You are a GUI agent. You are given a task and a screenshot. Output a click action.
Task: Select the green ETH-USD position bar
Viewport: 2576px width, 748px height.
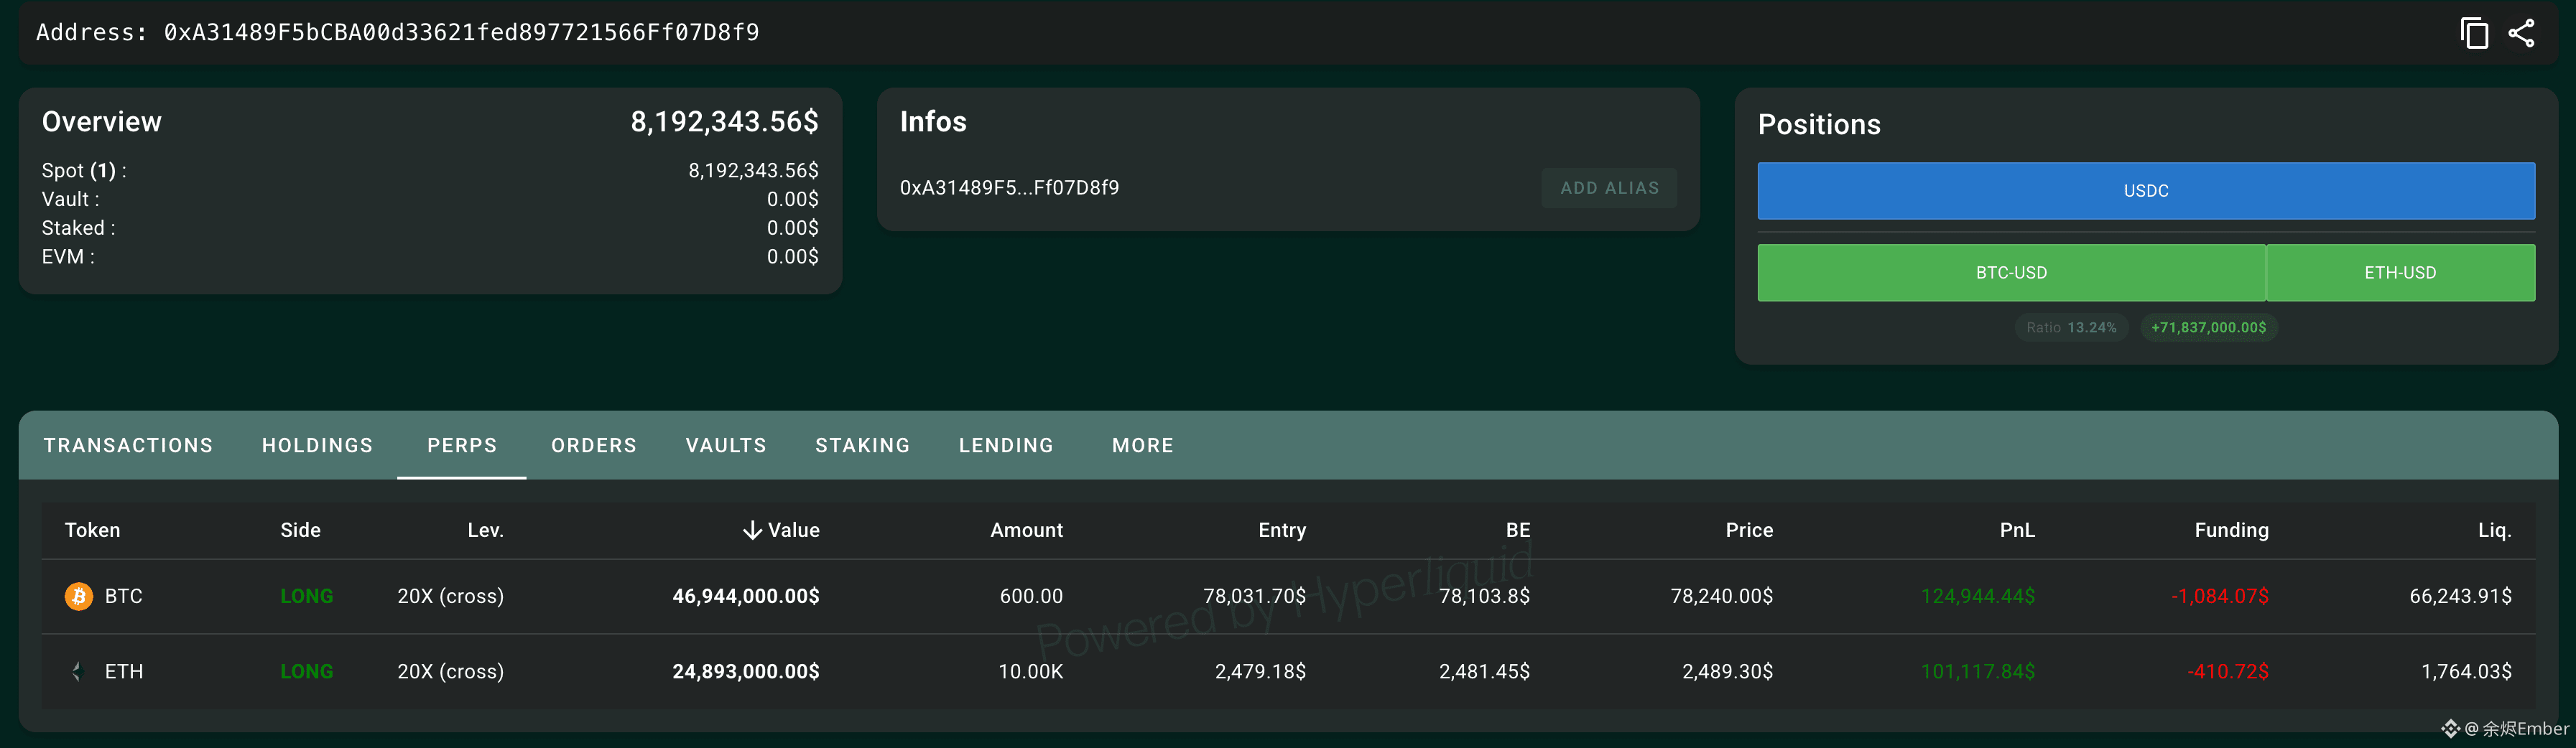(x=2400, y=273)
